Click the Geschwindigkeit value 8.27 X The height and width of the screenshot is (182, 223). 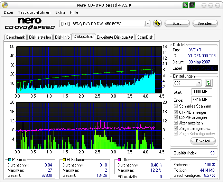210,175
